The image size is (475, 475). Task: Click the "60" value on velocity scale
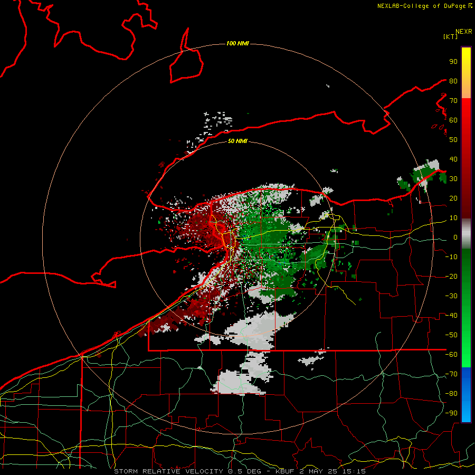click(x=453, y=120)
